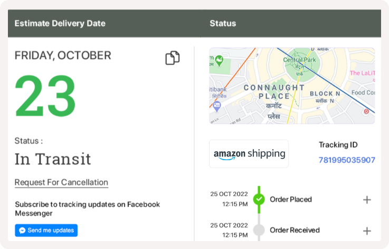Click The LaLiT label on the map
The width and height of the screenshot is (389, 249).
point(362,73)
